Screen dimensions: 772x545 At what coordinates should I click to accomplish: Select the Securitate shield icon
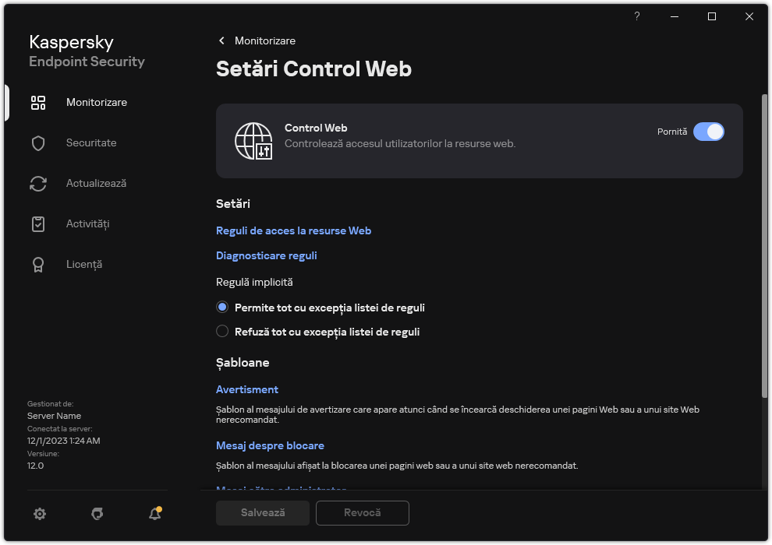pos(37,142)
